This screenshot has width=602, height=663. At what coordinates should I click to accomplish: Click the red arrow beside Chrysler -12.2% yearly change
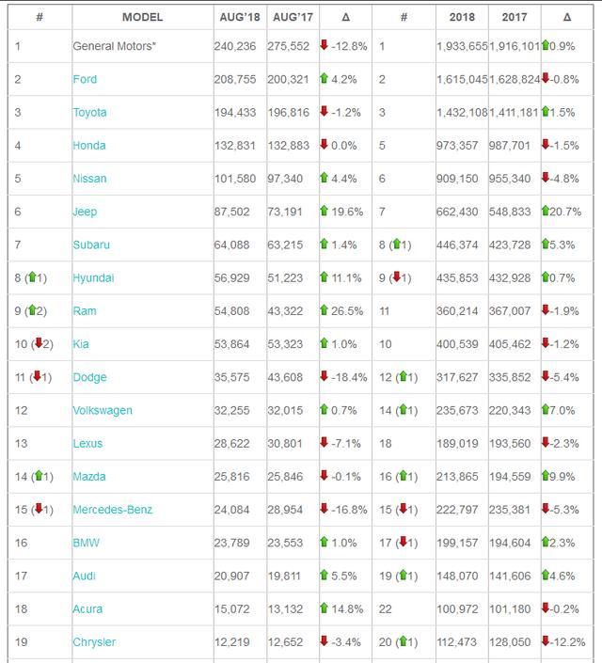pos(546,642)
